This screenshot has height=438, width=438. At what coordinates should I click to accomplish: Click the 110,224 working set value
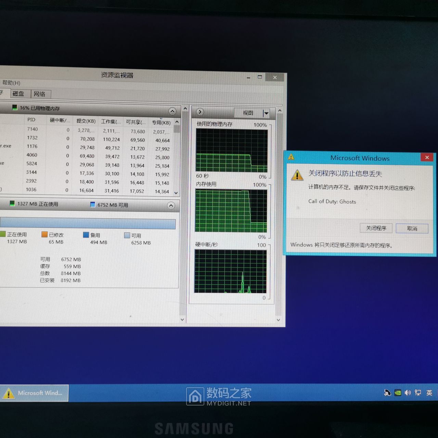pos(111,140)
